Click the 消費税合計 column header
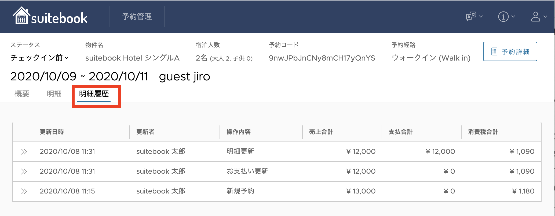The width and height of the screenshot is (555, 216). 483,132
